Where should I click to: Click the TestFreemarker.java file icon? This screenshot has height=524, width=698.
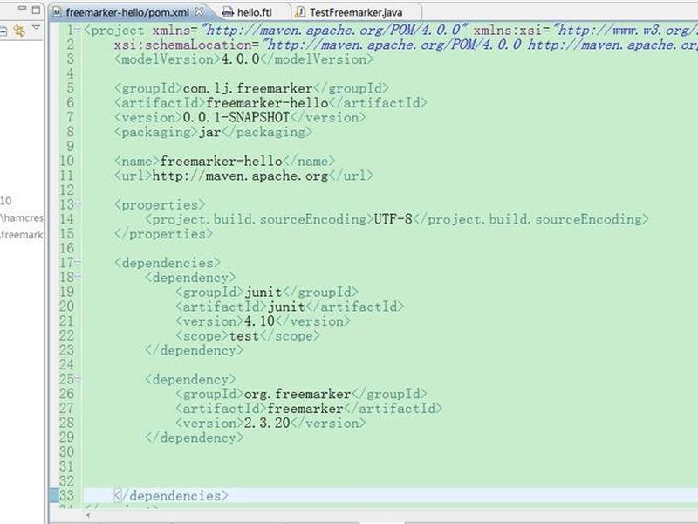click(x=300, y=12)
